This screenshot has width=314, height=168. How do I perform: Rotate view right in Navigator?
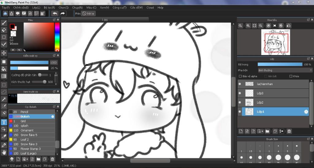[x=281, y=26]
